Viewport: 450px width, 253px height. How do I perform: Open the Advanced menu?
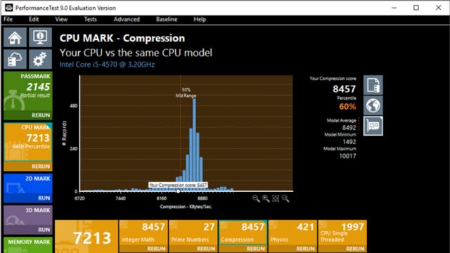[x=127, y=19]
